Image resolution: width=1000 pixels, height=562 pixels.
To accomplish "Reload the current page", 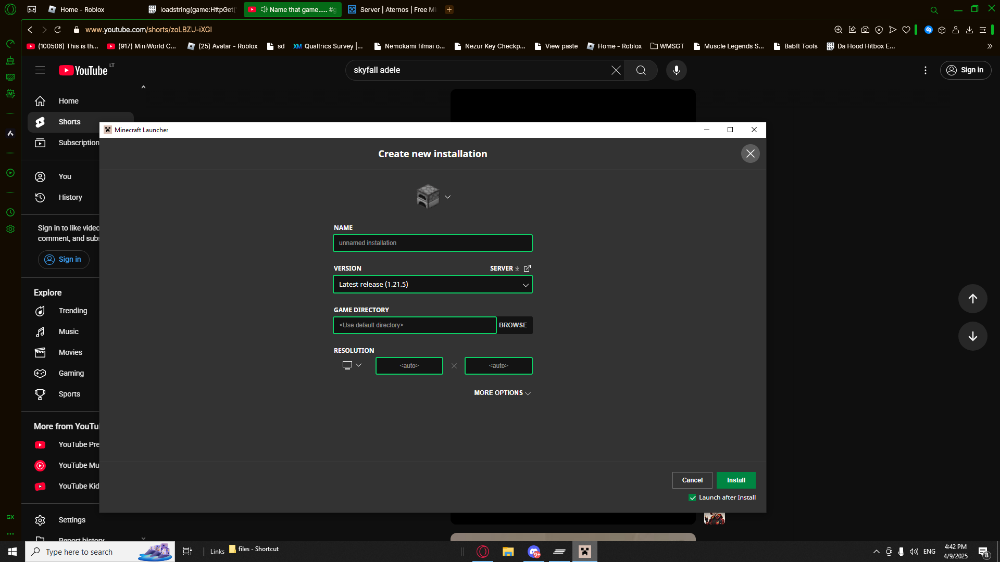I will [x=58, y=30].
